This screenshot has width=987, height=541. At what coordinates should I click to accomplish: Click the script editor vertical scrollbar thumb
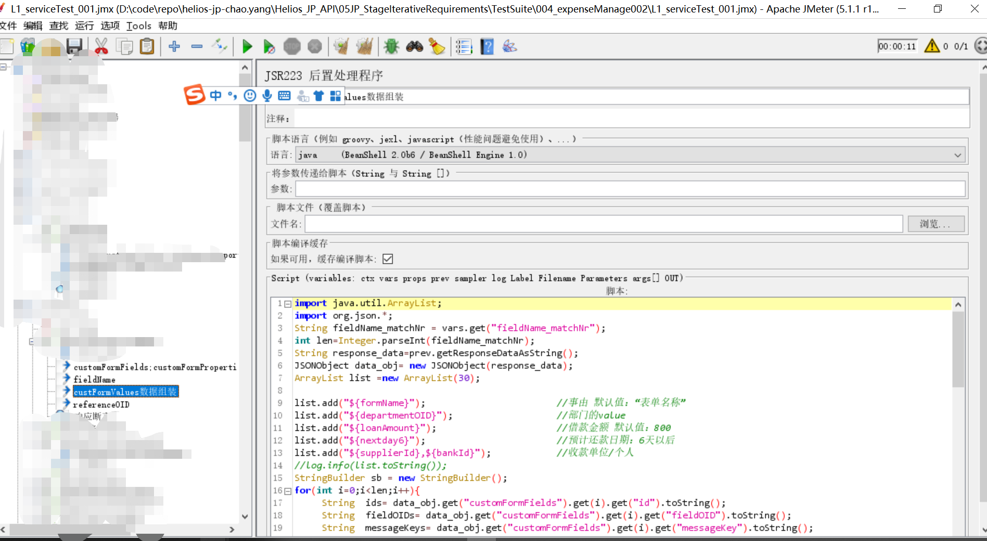[x=958, y=349]
